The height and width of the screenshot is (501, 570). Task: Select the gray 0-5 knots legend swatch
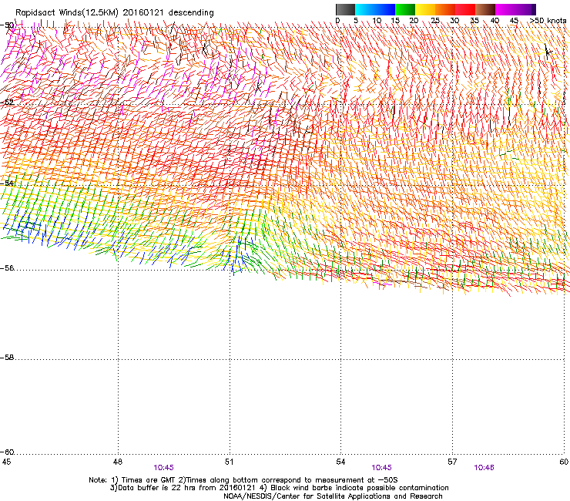[x=345, y=9]
